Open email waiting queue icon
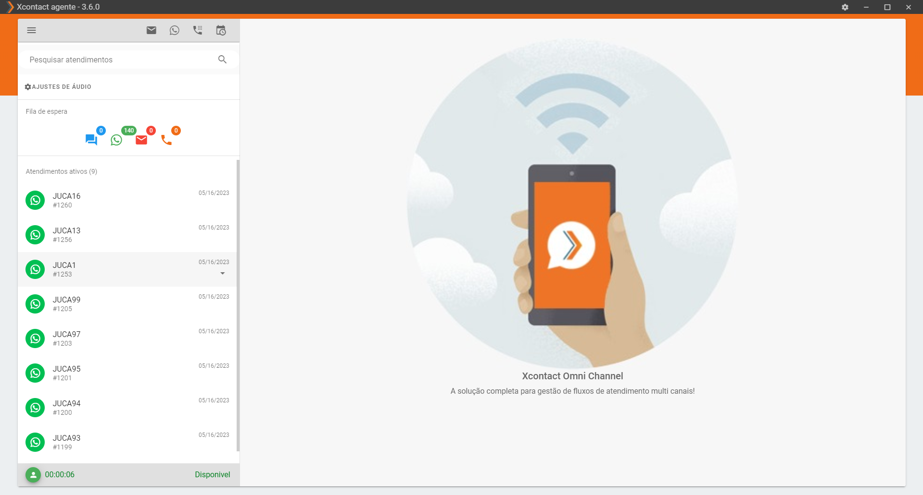Image resolution: width=923 pixels, height=495 pixels. 141,140
